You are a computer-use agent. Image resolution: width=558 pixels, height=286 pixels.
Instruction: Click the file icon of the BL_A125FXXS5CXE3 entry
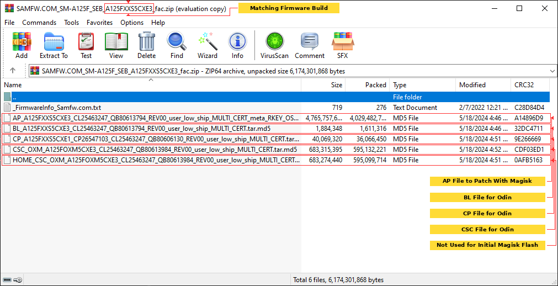8,128
